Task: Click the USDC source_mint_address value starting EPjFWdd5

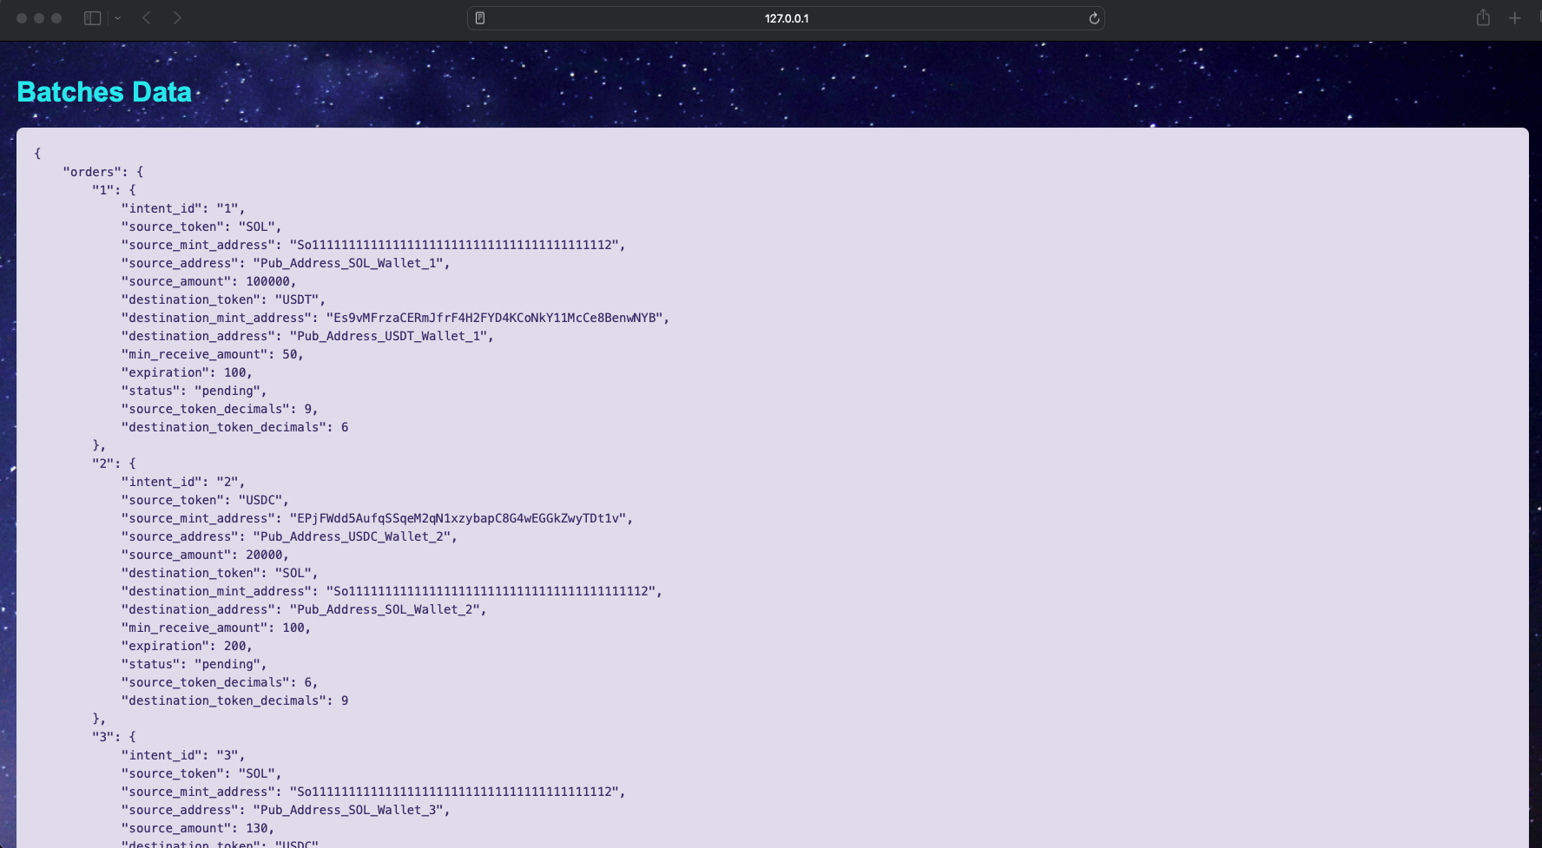Action: (459, 518)
